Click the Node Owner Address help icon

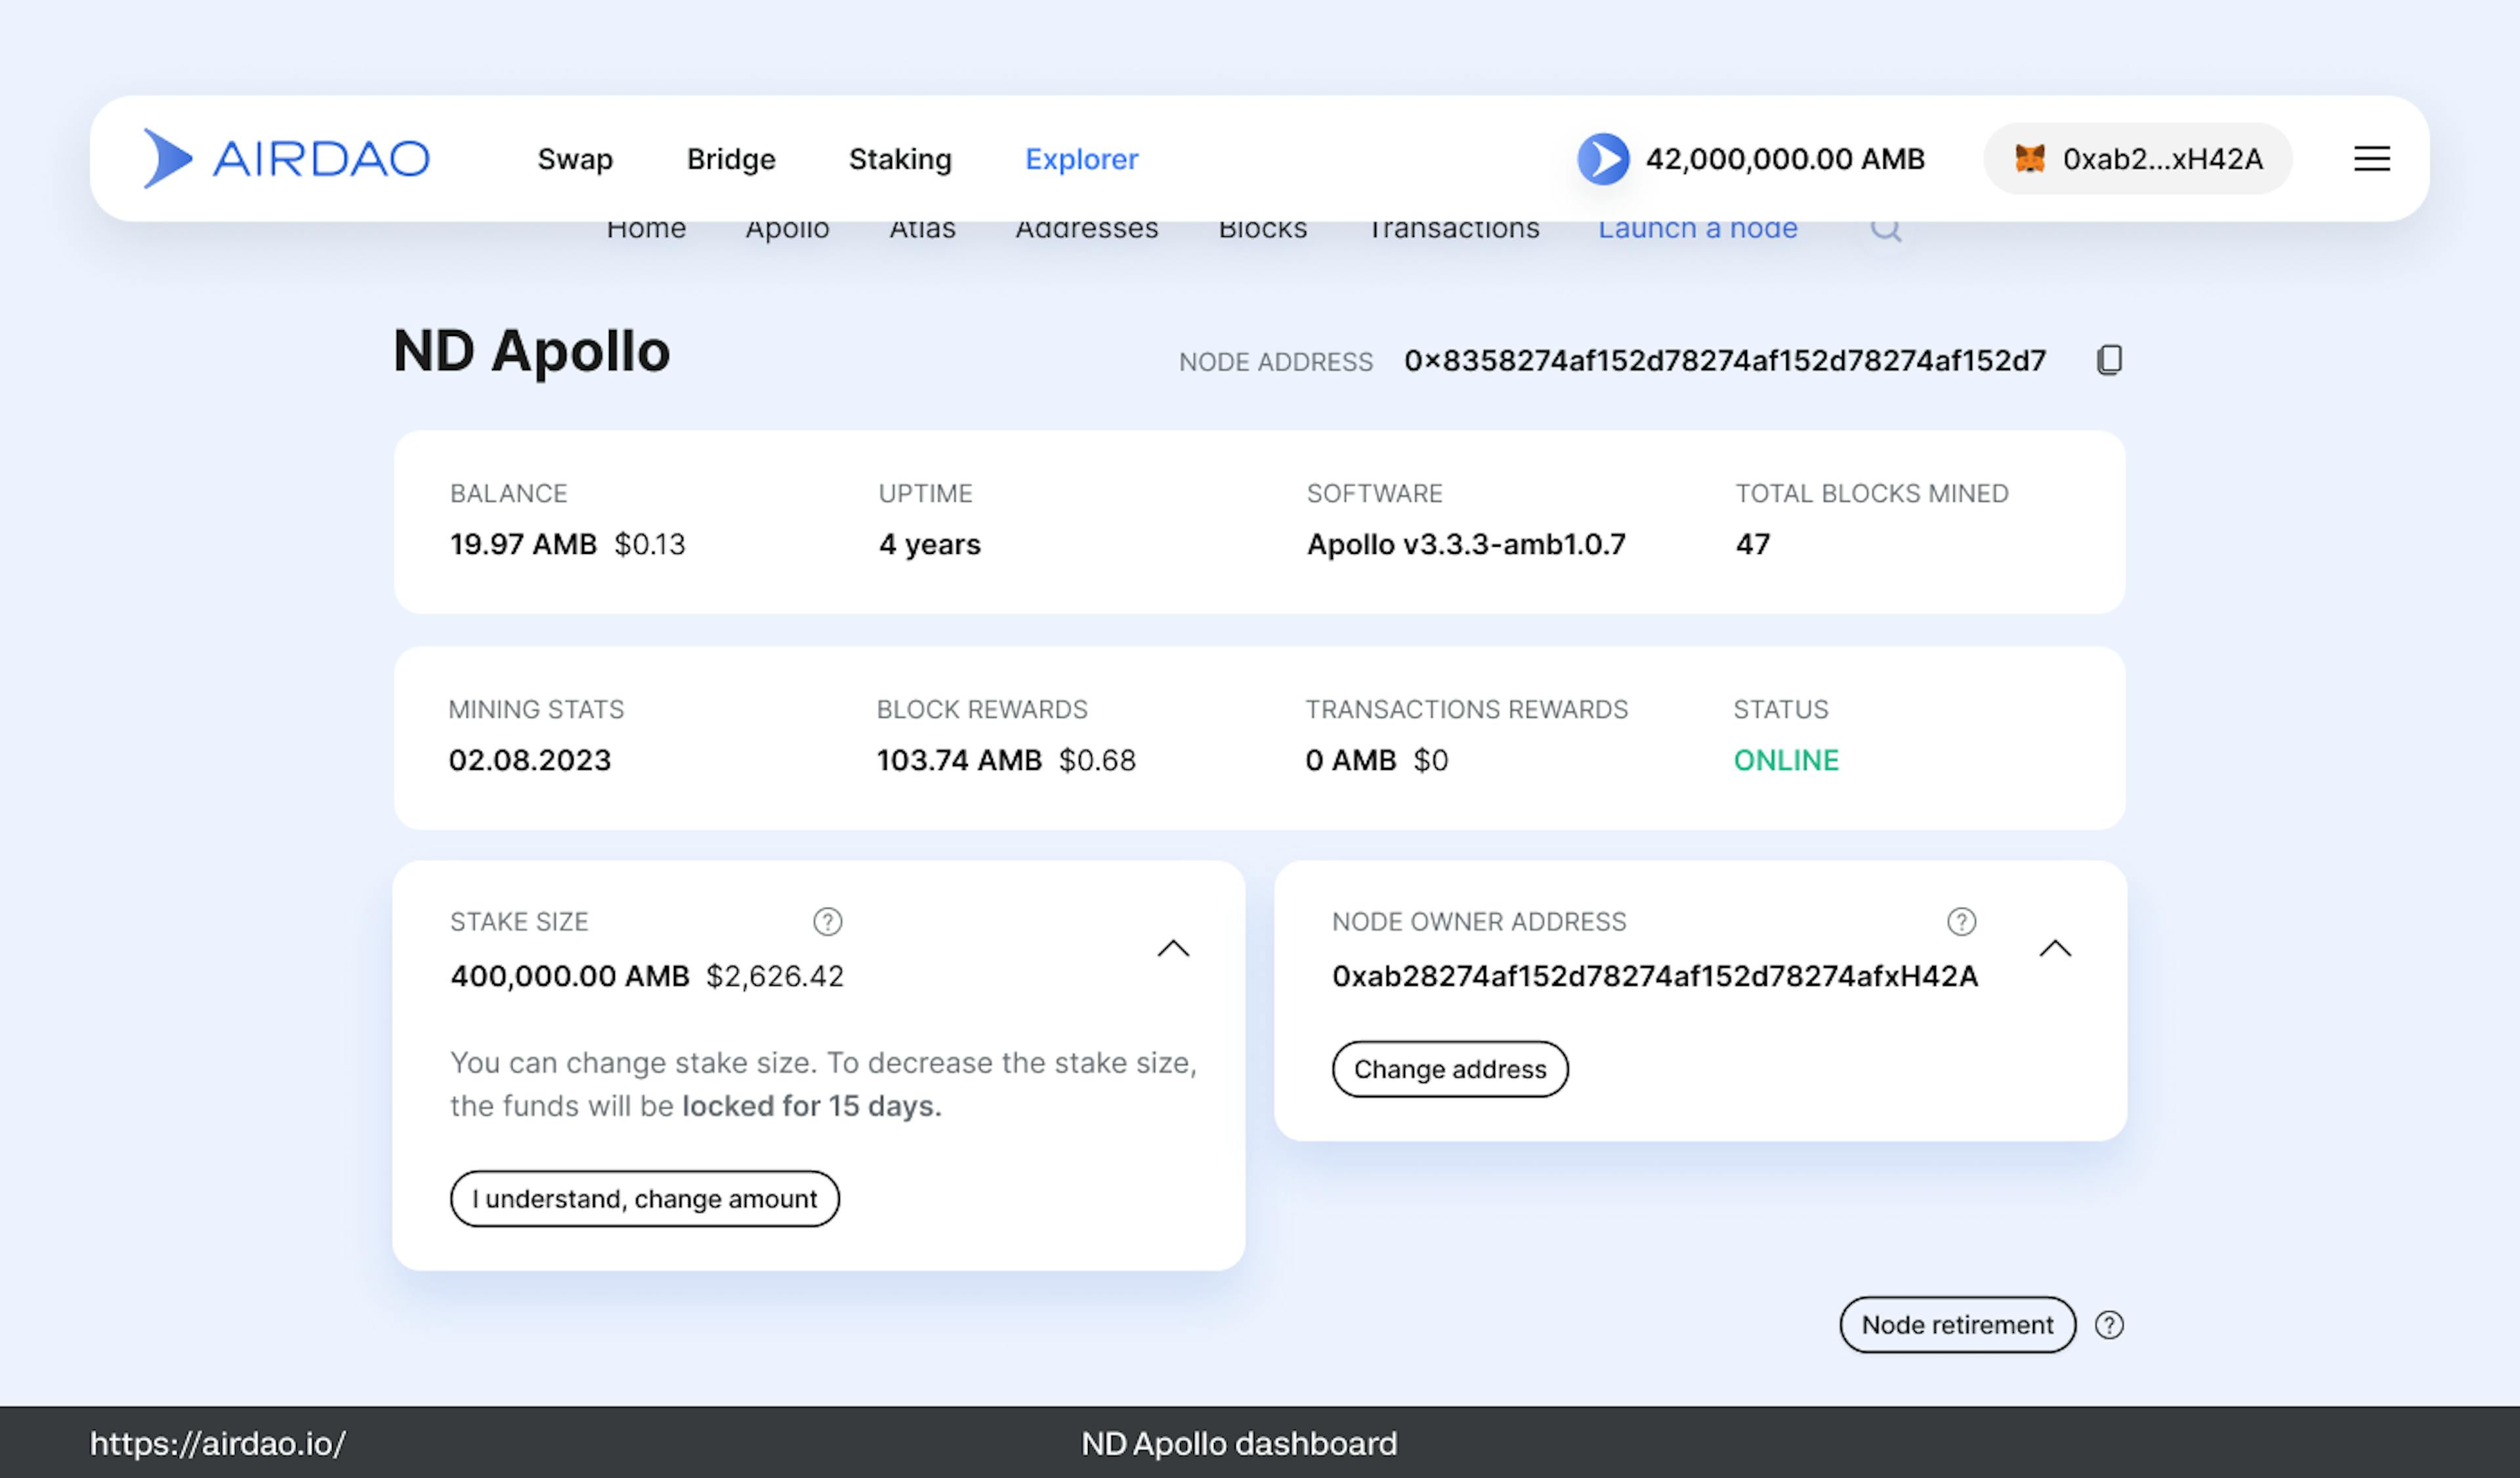[1961, 921]
